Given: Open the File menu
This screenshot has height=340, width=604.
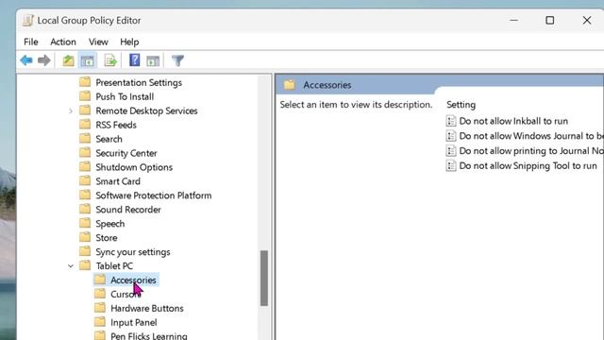Looking at the screenshot, I should click(x=31, y=42).
